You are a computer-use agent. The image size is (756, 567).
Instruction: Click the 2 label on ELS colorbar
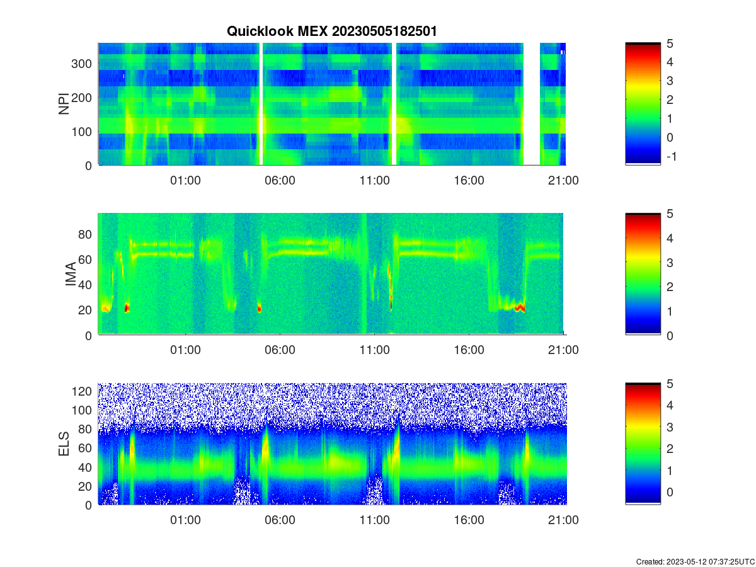tap(670, 449)
